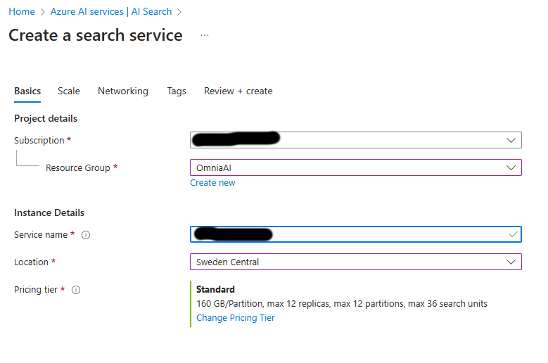Click the Subscription field label
The width and height of the screenshot is (548, 363).
point(39,141)
